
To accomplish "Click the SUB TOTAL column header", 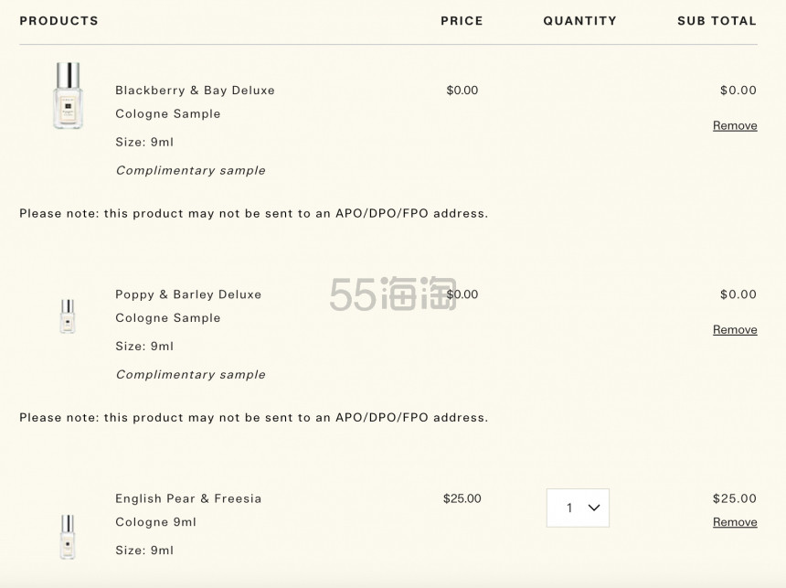I will click(717, 21).
